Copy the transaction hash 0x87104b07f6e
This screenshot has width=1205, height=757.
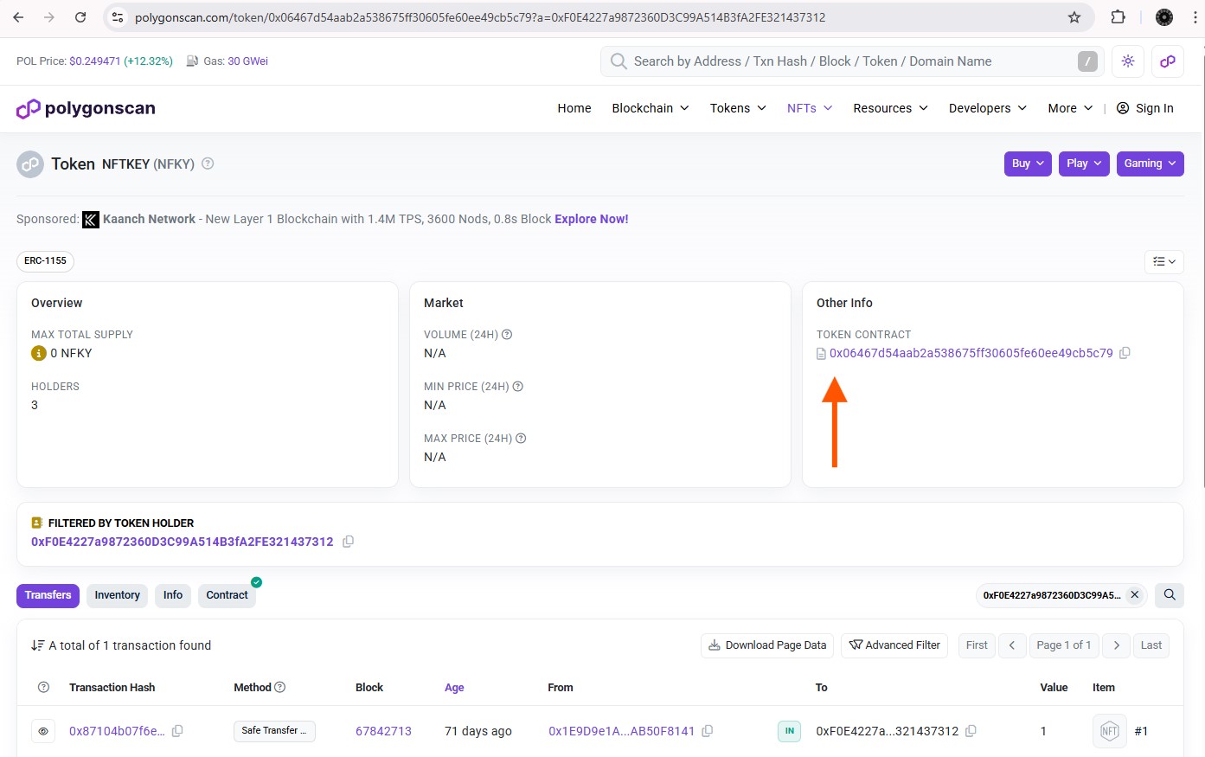pyautogui.click(x=177, y=731)
